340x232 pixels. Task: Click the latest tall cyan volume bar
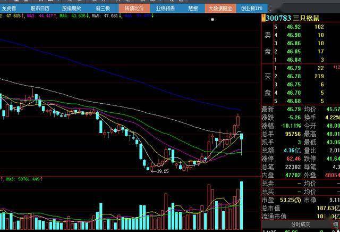[x=241, y=205]
